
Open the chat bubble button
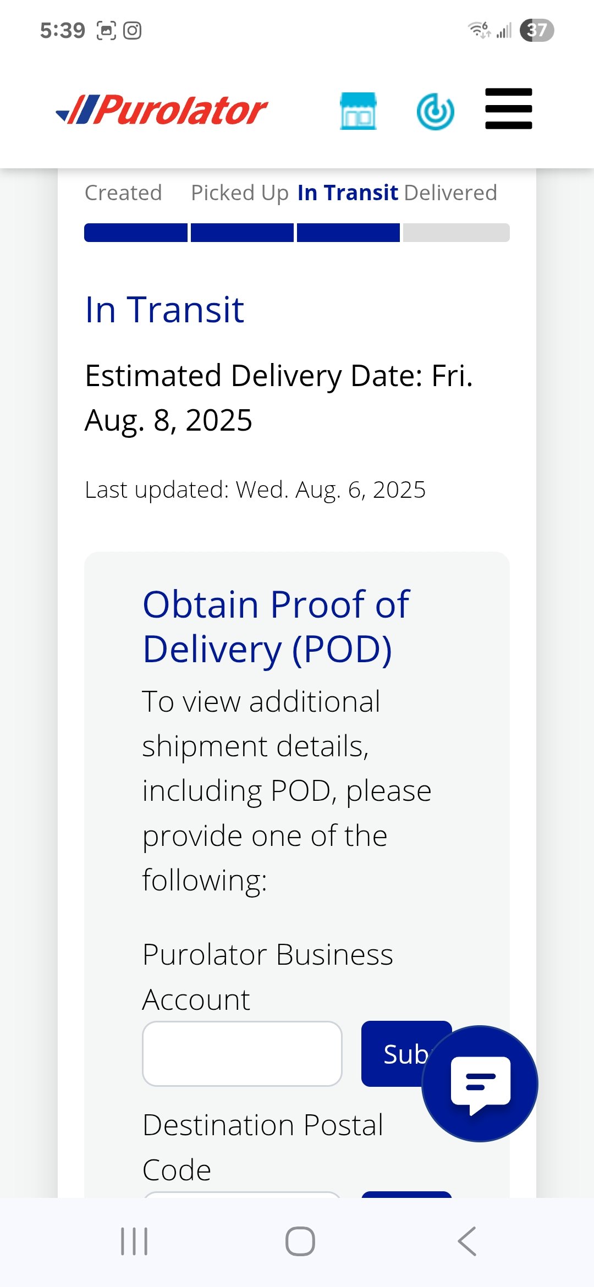point(480,1083)
